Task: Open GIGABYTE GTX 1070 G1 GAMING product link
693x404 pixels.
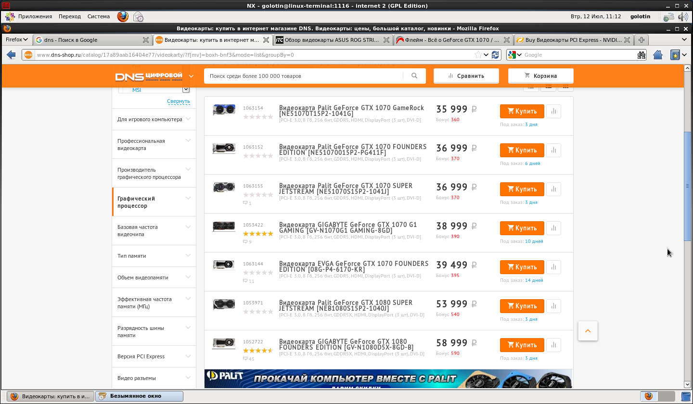Action: [348, 227]
